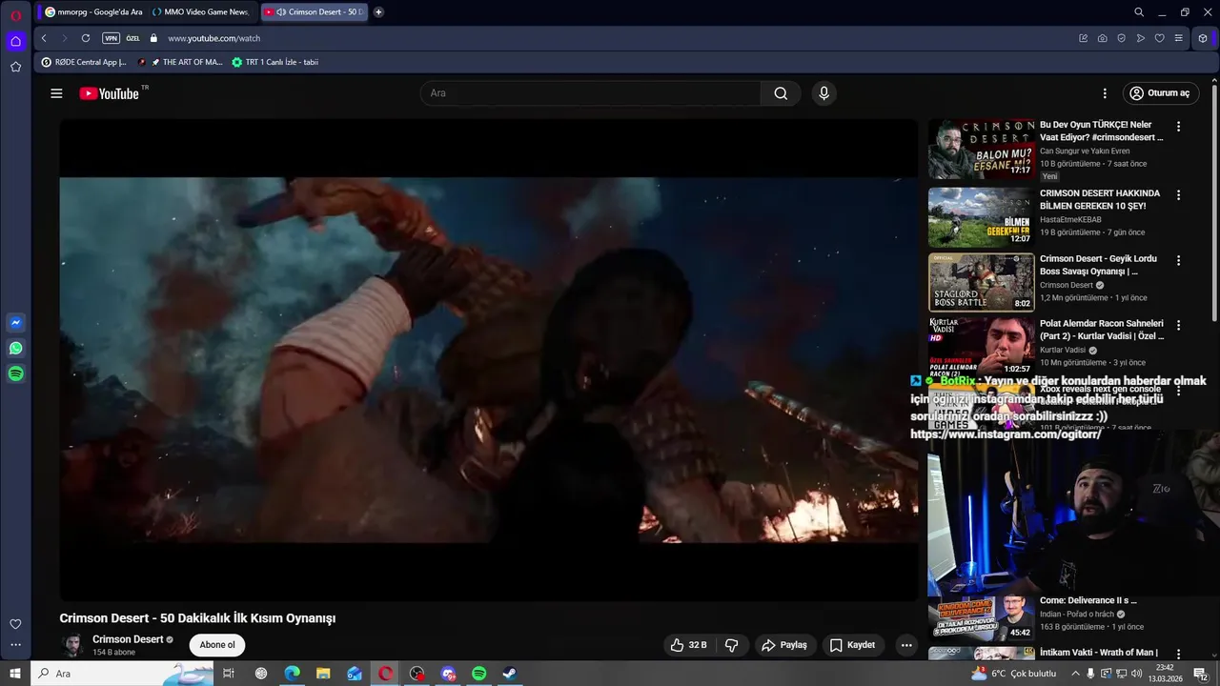Image resolution: width=1220 pixels, height=686 pixels.
Task: Open the bookmarks star in Opera sidebar
Action: (x=15, y=67)
